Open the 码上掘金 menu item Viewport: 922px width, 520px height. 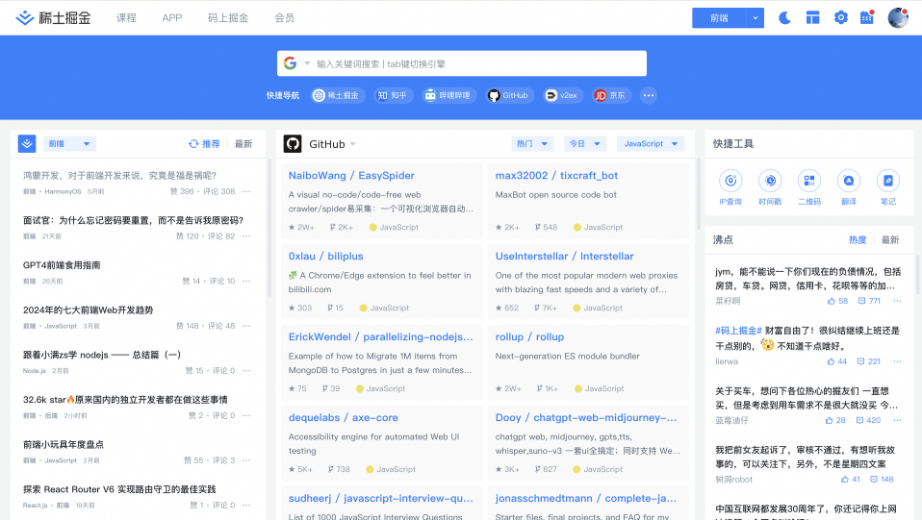[227, 17]
